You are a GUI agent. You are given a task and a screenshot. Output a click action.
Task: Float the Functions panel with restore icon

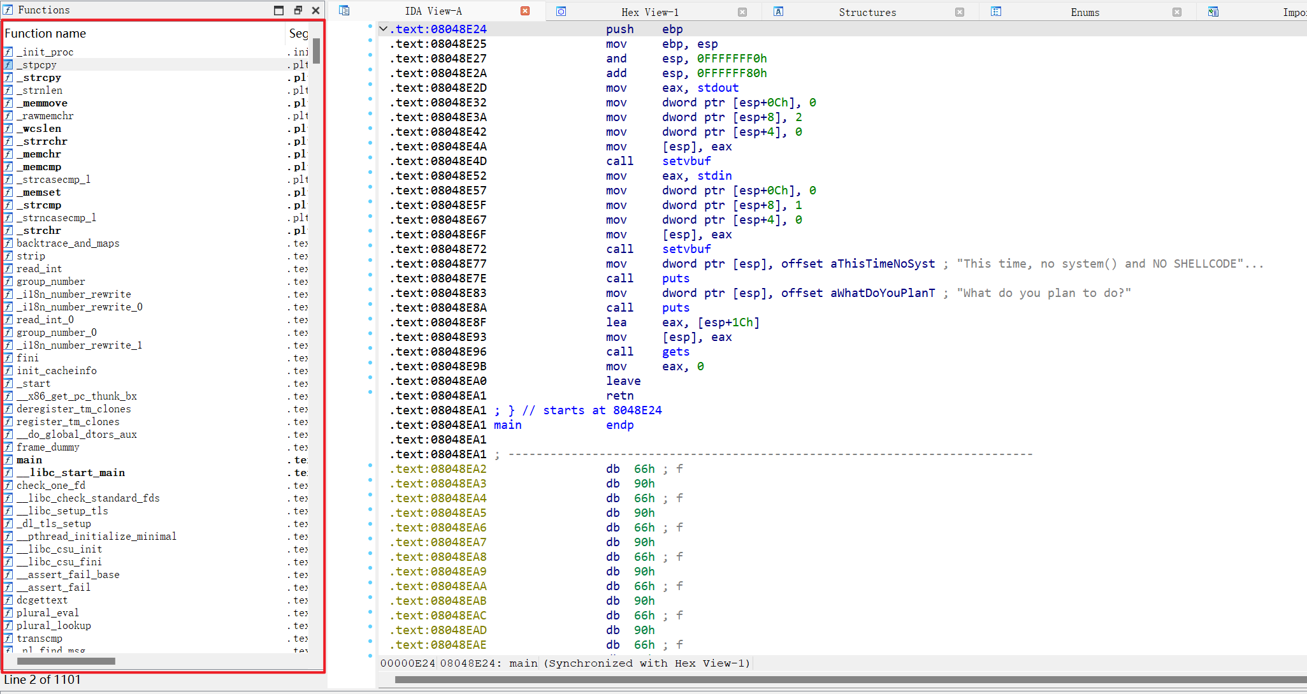[x=298, y=10]
